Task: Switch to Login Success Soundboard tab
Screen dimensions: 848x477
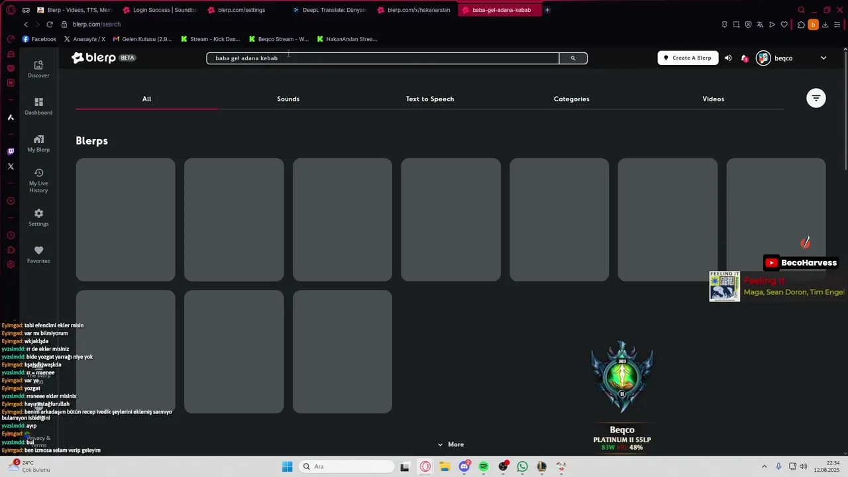Action: click(x=160, y=10)
